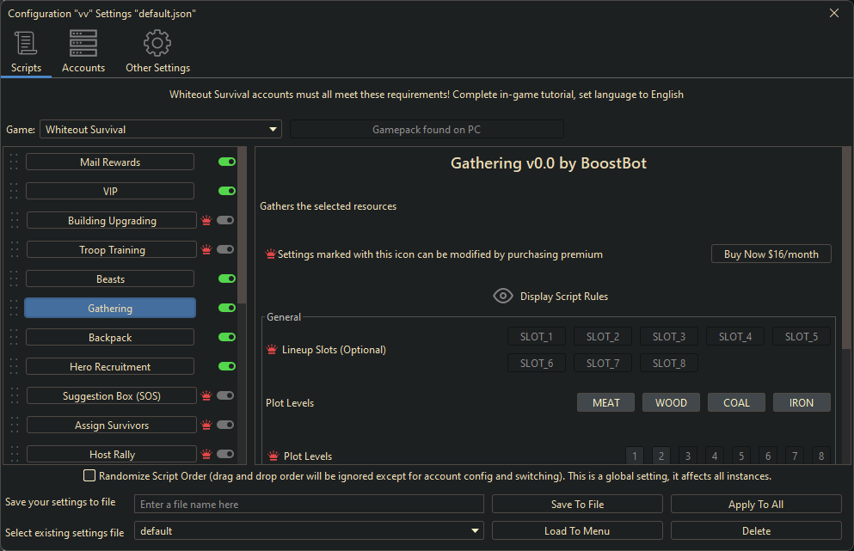This screenshot has width=854, height=551.
Task: Click the premium crown icon next to Troop Training
Action: 206,249
